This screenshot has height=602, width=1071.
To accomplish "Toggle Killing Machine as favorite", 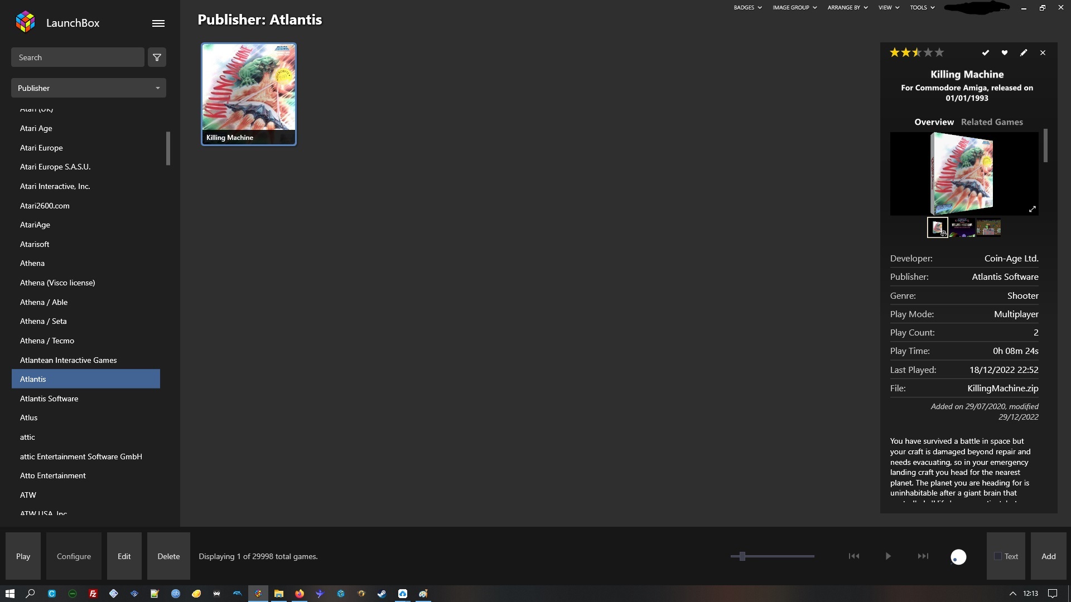I will coord(1005,53).
